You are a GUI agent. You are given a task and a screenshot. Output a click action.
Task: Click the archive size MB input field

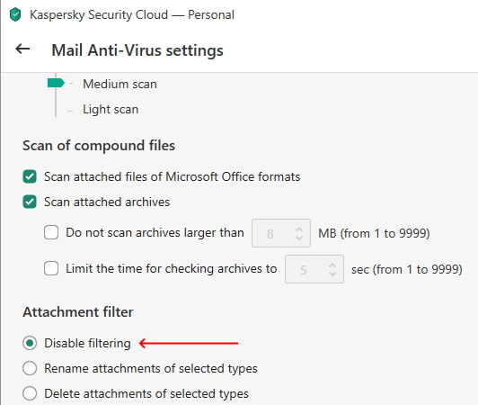(281, 233)
